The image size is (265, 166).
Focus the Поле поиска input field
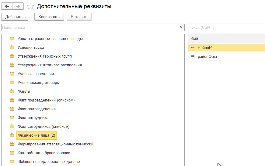[x=90, y=28]
